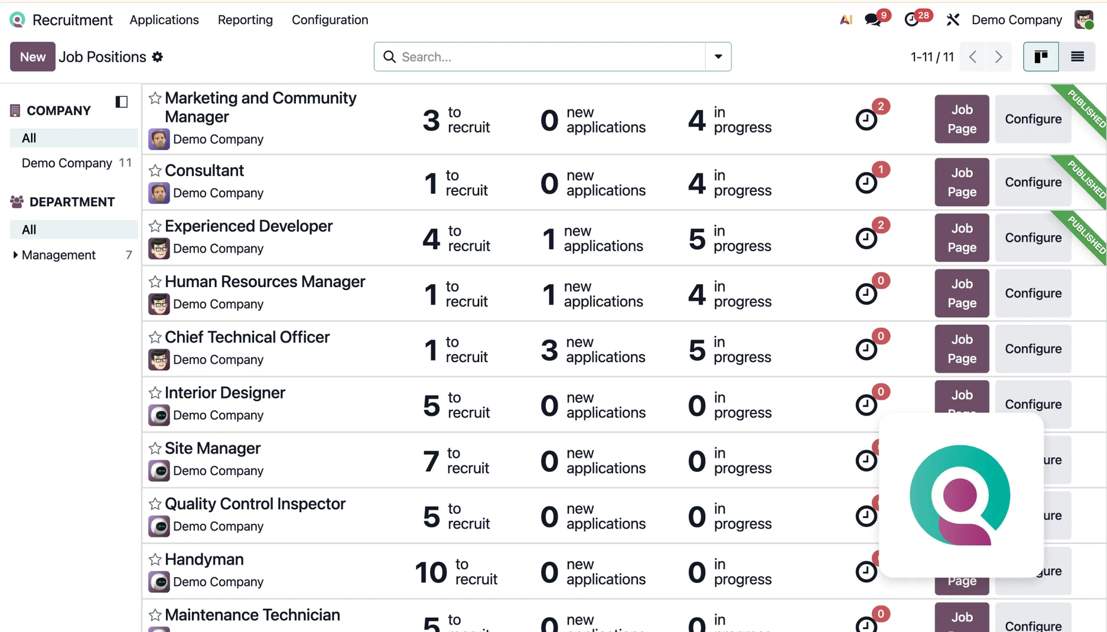
Task: Star the Handyman position
Action: (x=155, y=559)
